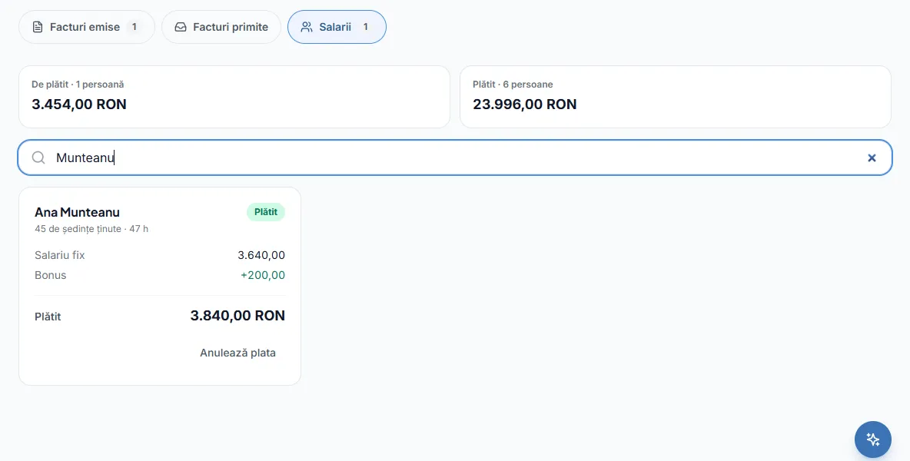Click the Plătit status badge
Screen dimensions: 910x461
click(x=266, y=212)
